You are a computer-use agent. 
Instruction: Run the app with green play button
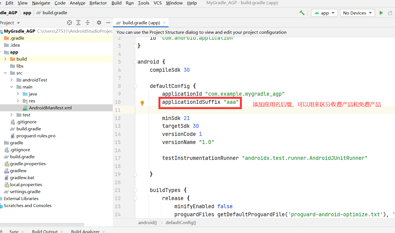point(381,13)
